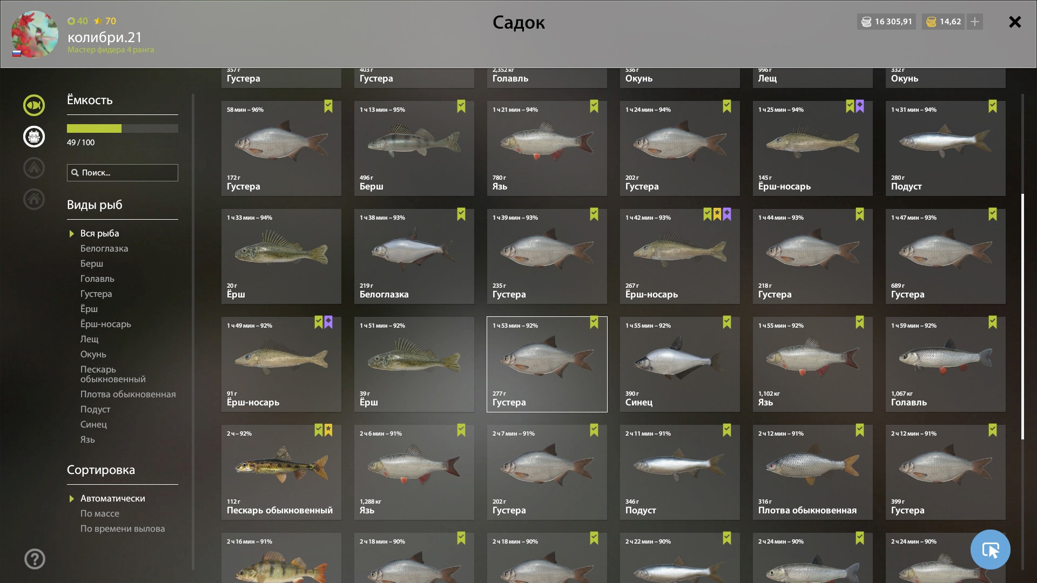Click the purple badge on 145 g Ёрш-носарь
Screen dimensions: 1037x583
(860, 106)
